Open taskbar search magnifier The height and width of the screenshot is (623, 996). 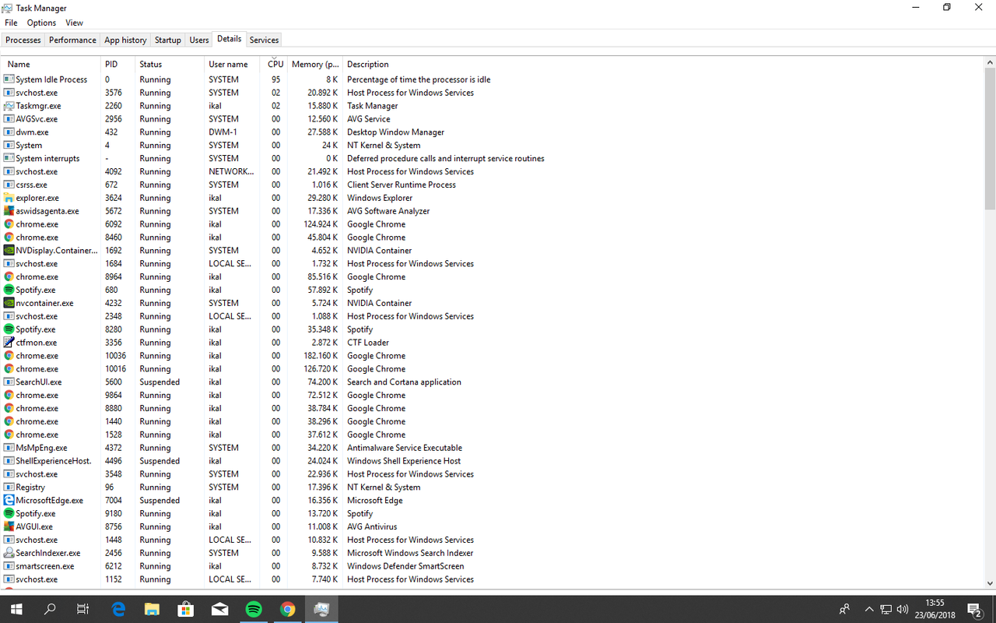(x=50, y=609)
